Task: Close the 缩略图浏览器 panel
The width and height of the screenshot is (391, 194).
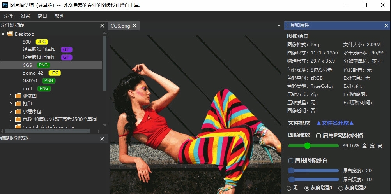Action: 102,139
